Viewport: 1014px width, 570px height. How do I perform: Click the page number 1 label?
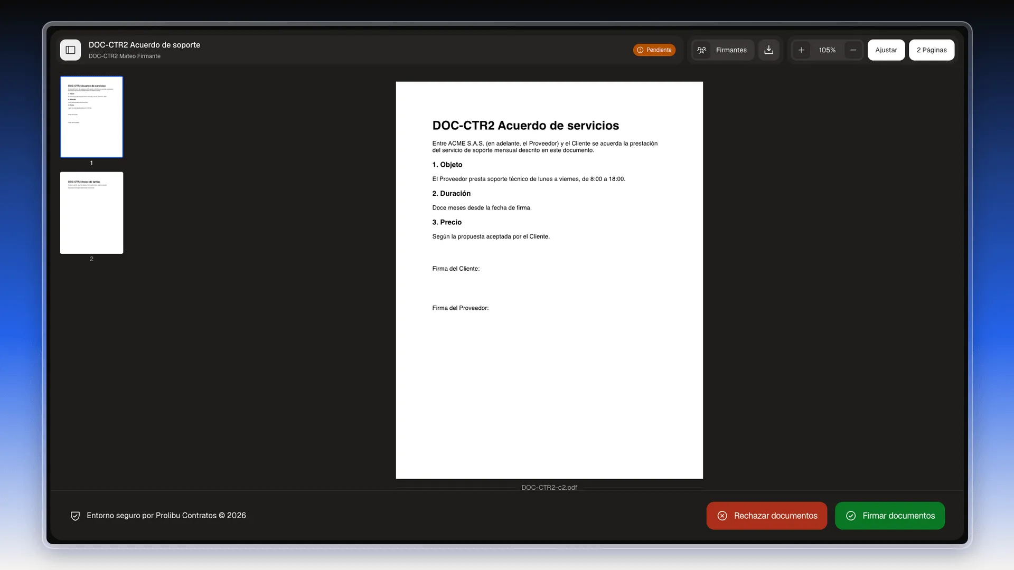point(91,163)
